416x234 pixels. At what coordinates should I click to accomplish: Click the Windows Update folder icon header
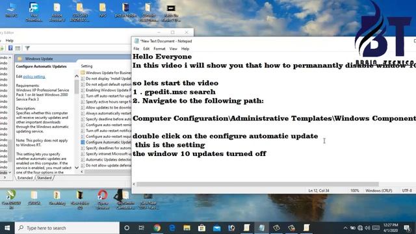[19, 58]
